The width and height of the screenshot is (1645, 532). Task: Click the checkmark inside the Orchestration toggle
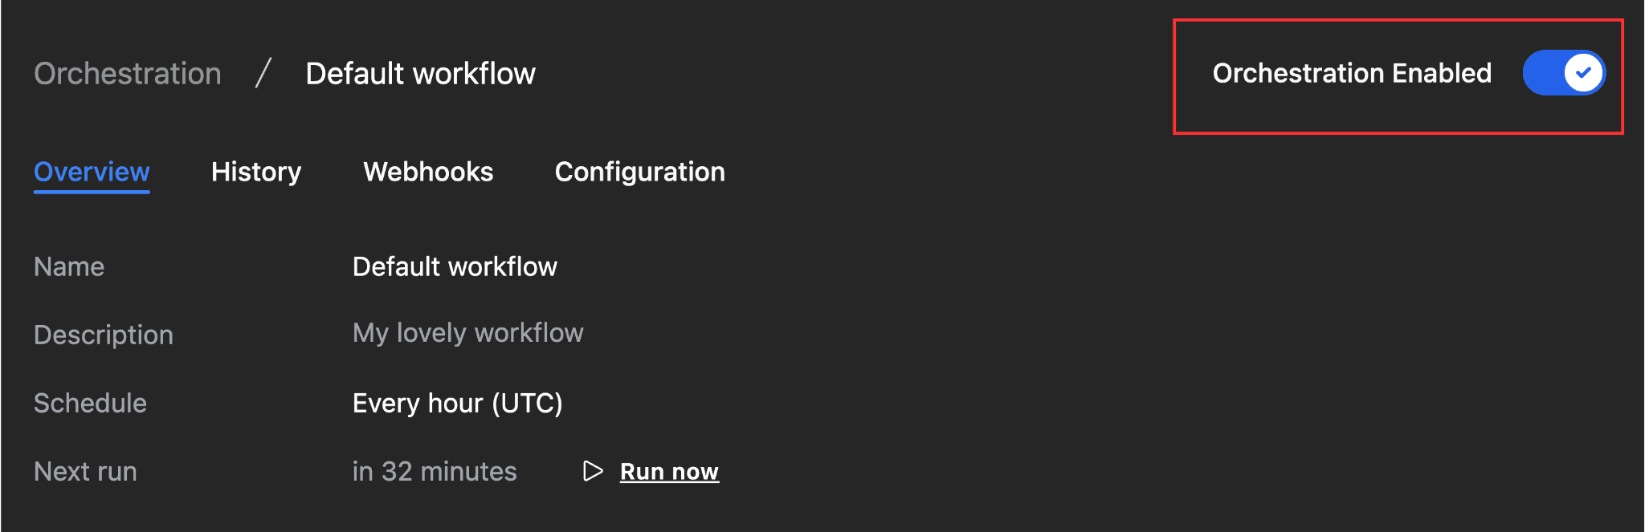(x=1582, y=72)
